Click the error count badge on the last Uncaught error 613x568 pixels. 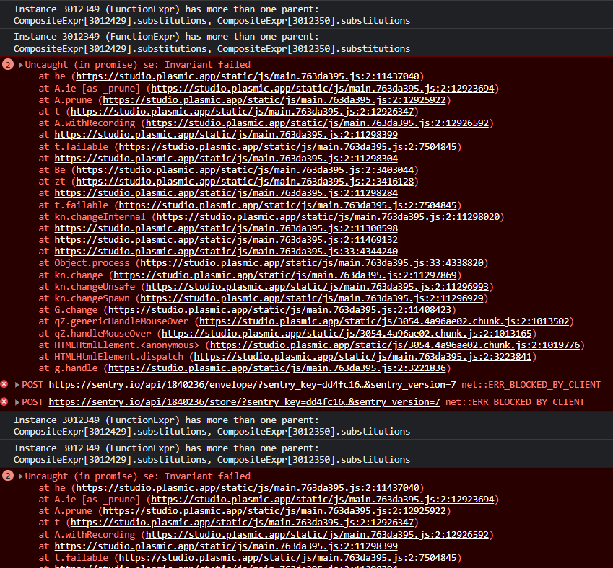tap(8, 476)
